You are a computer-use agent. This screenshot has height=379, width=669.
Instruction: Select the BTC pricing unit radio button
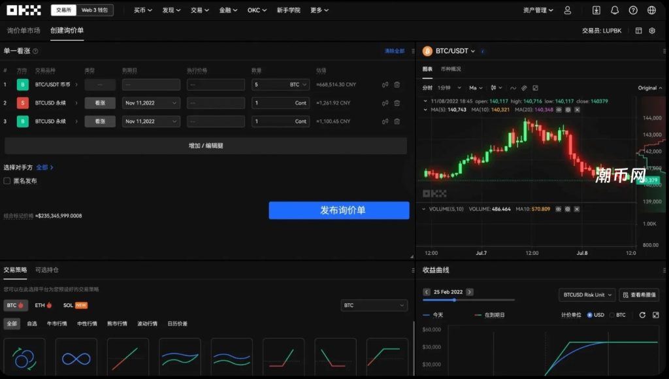click(612, 315)
